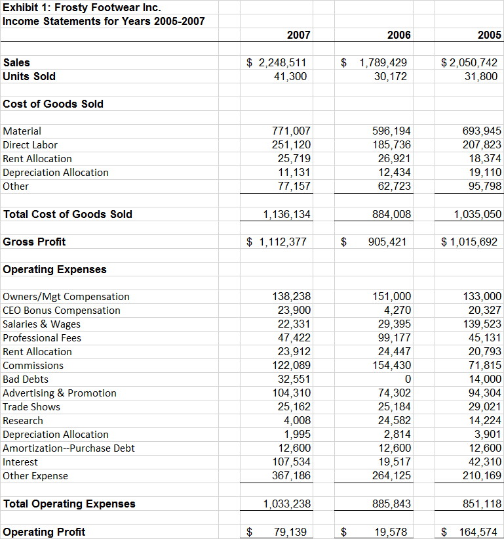Select Total Operating Expenses cell 1,033,238
The height and width of the screenshot is (539, 504).
point(287,504)
